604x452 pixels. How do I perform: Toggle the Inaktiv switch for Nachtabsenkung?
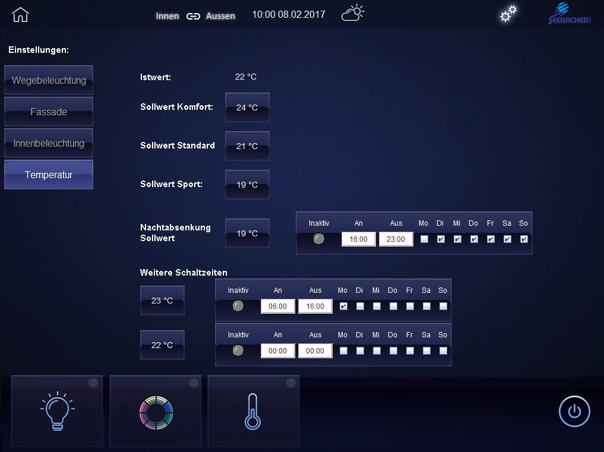click(319, 239)
